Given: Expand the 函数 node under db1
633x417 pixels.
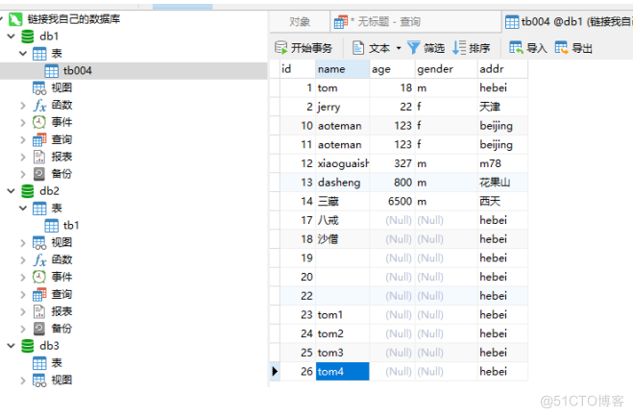Looking at the screenshot, I should (x=23, y=106).
